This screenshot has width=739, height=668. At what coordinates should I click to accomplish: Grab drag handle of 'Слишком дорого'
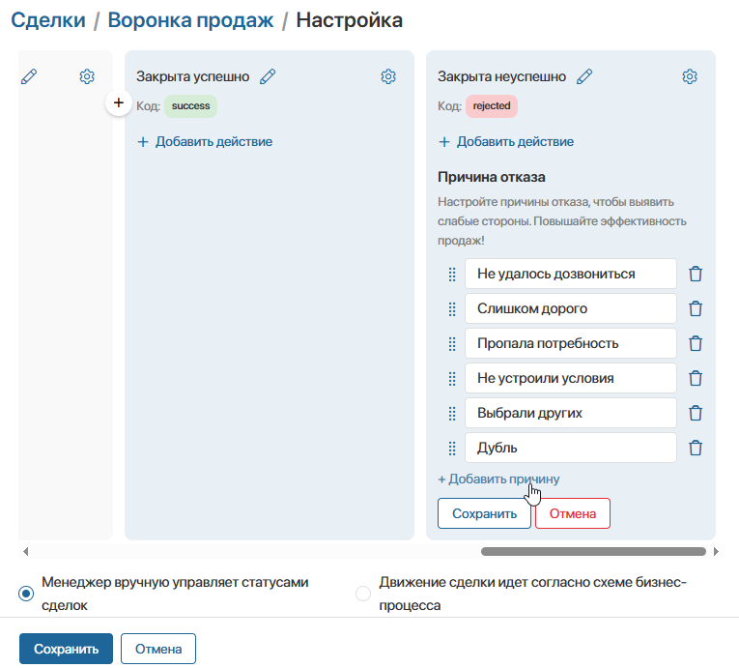point(452,309)
